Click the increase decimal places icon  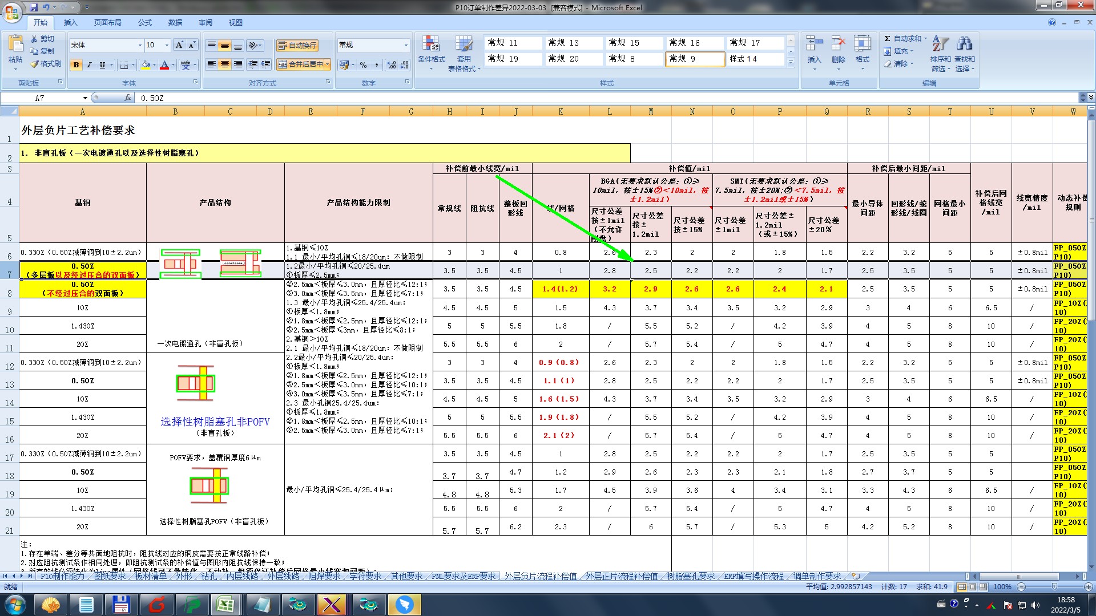point(392,65)
